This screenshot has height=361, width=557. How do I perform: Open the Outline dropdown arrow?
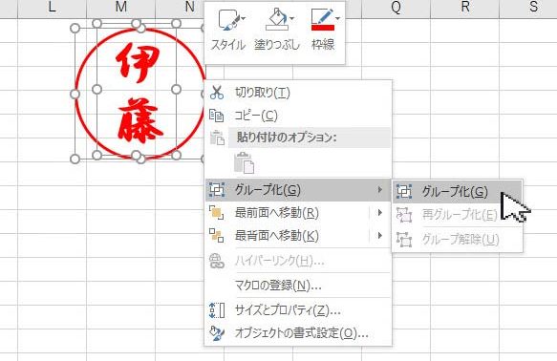(338, 18)
